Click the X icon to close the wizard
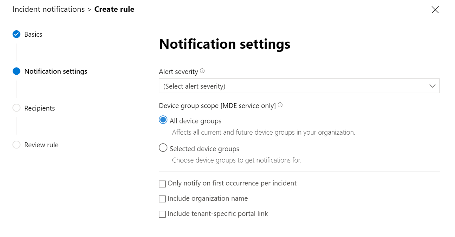 [435, 10]
